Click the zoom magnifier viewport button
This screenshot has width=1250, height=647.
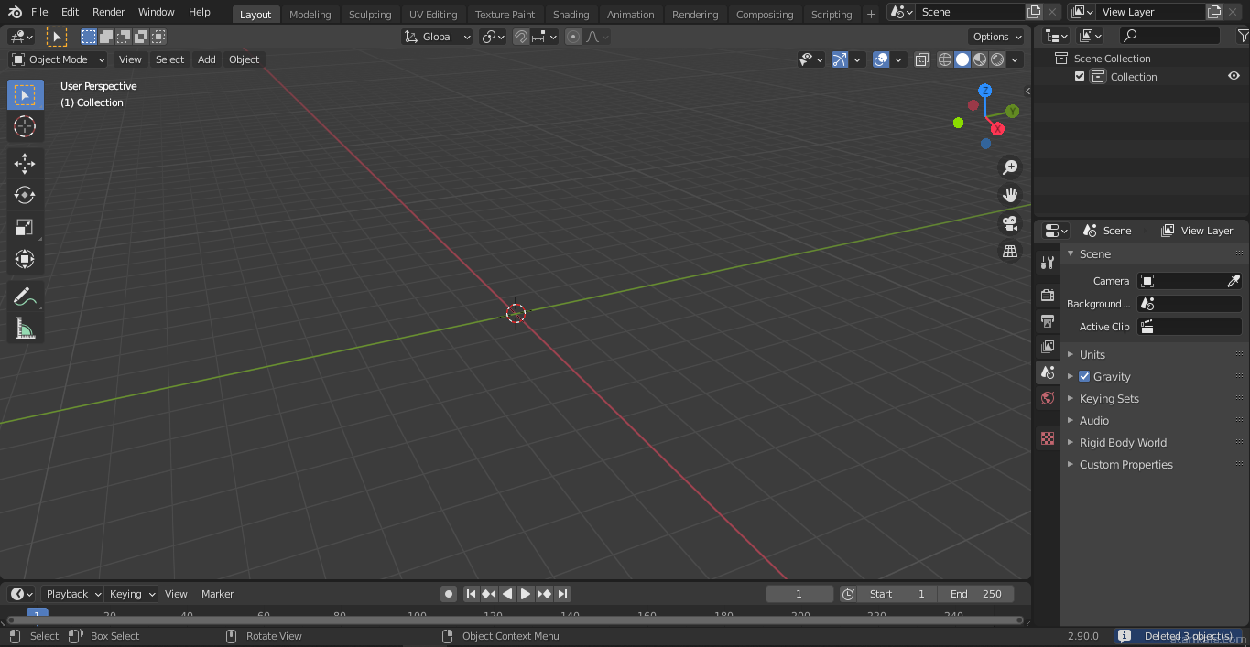coord(1010,167)
